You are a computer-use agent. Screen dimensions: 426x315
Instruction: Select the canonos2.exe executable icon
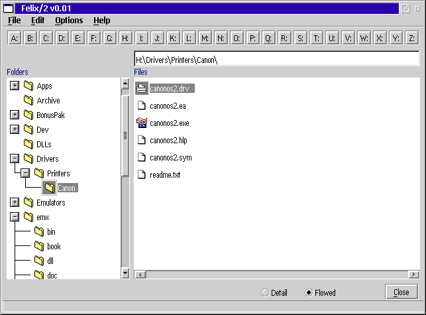click(141, 123)
